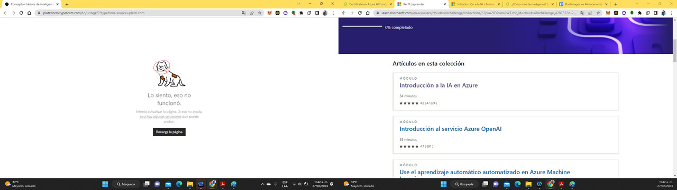Screen dimensions: 677x190
Task: Select the Conceptos básicos de inteligencia tab
Action: tap(31, 4)
